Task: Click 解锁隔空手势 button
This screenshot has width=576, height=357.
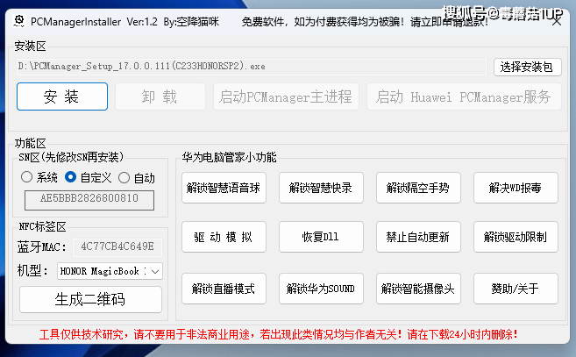Action: coord(418,188)
